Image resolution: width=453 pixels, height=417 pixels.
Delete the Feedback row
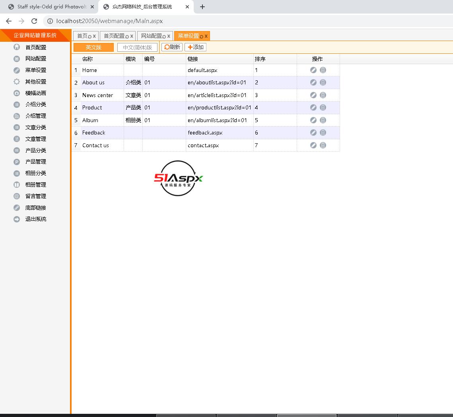pyautogui.click(x=323, y=133)
